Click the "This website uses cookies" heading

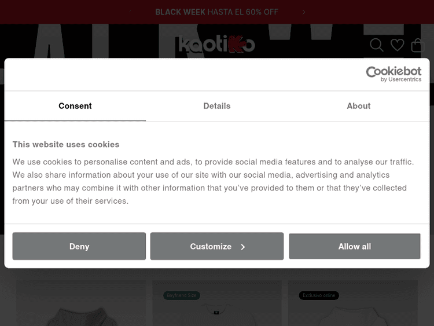coord(66,145)
